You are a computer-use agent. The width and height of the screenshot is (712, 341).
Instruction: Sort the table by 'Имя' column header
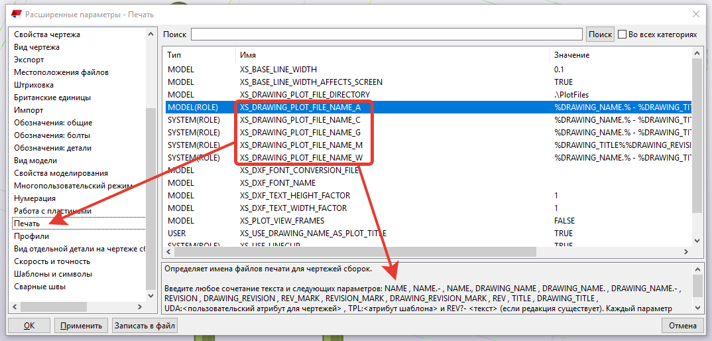(x=391, y=55)
